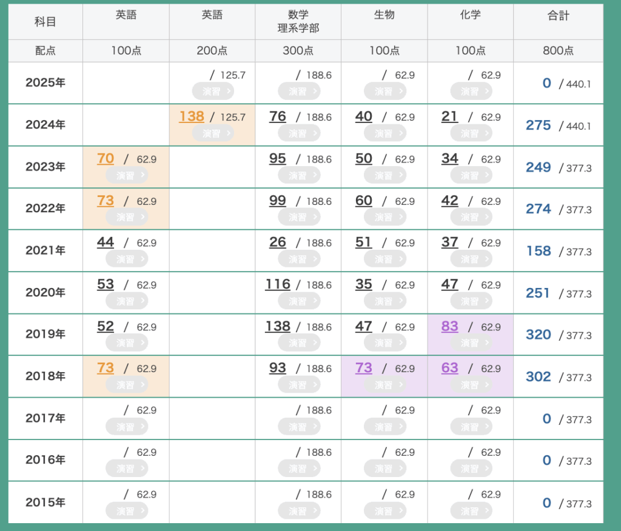
Task: Open the 2023 化学 score 34
Action: pos(449,159)
